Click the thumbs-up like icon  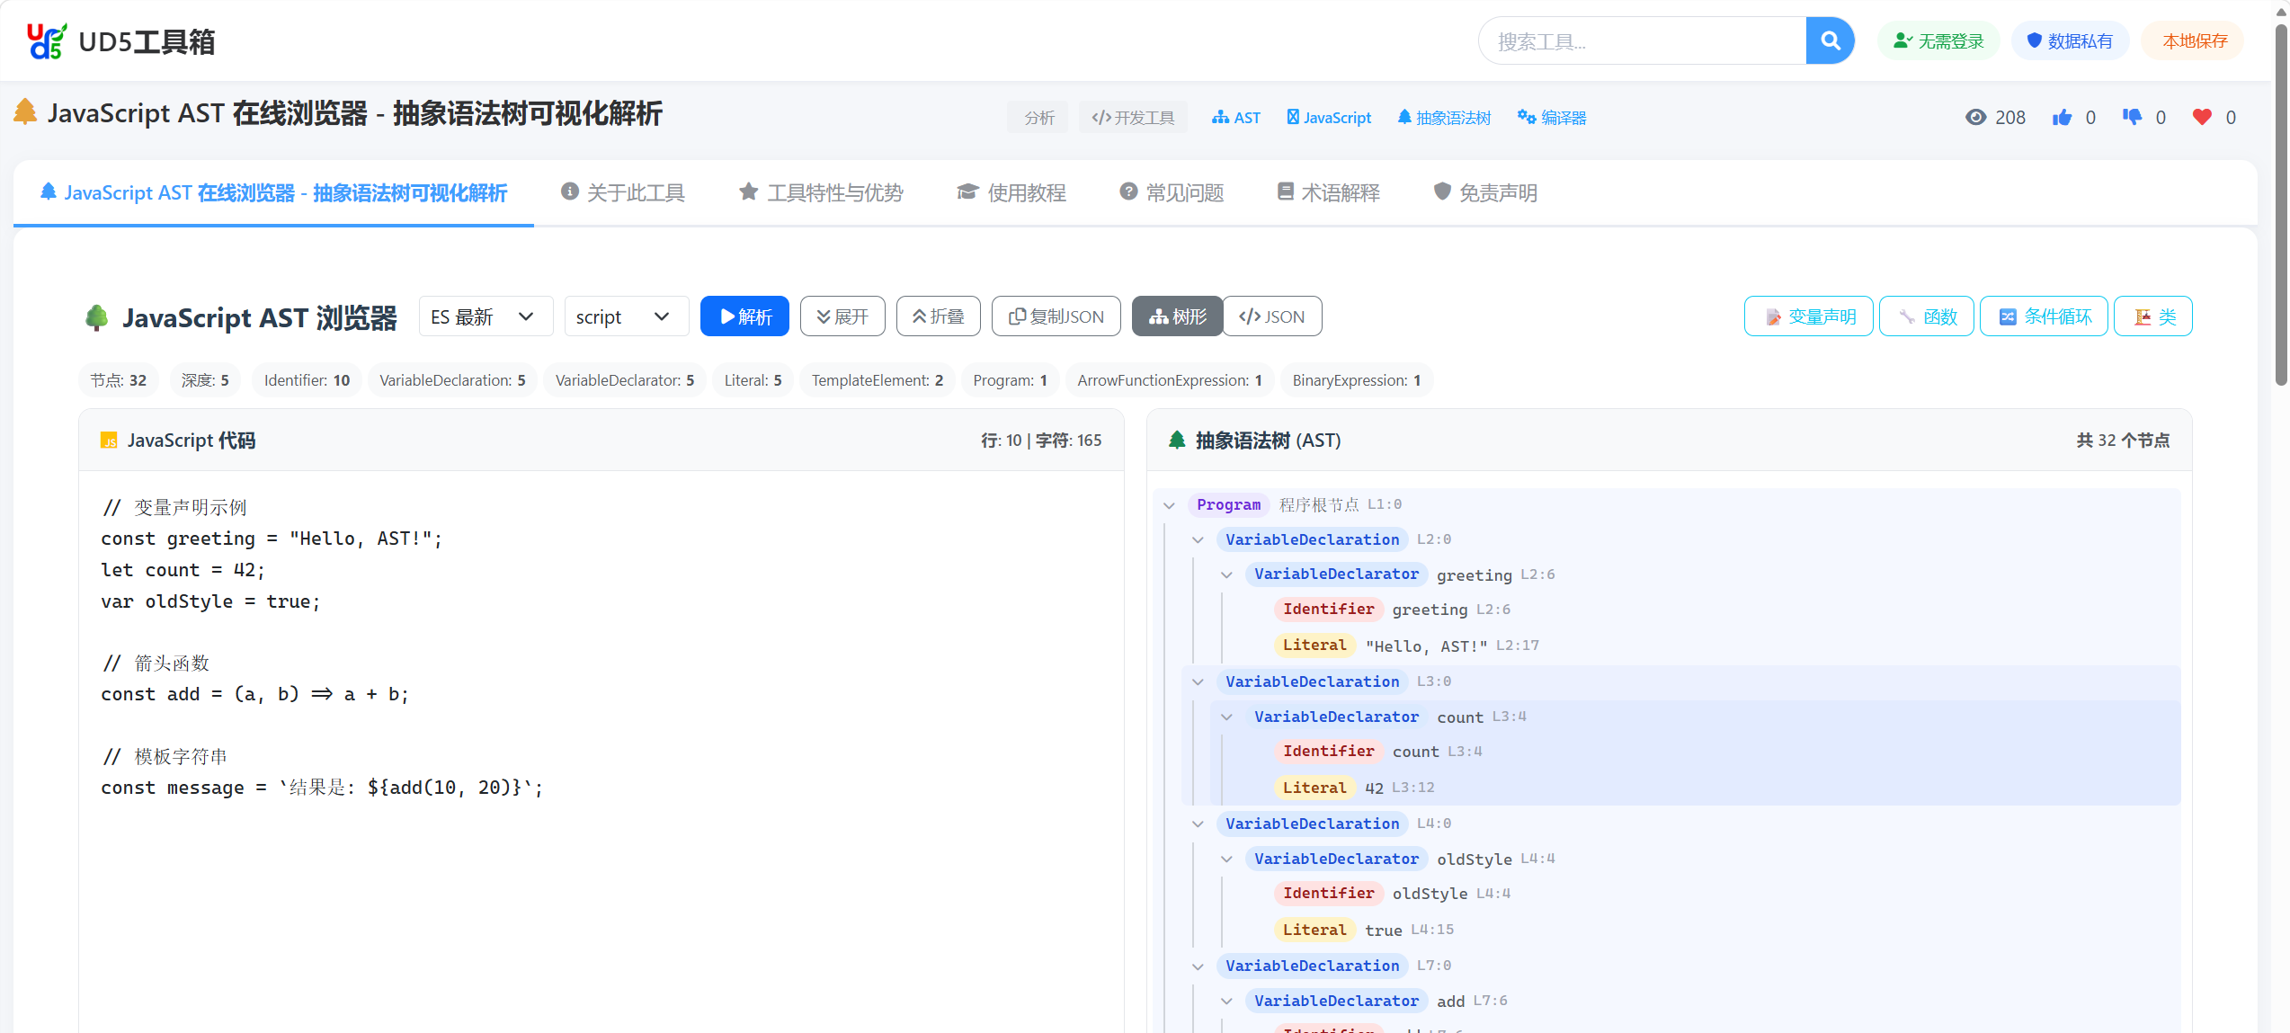click(2063, 117)
